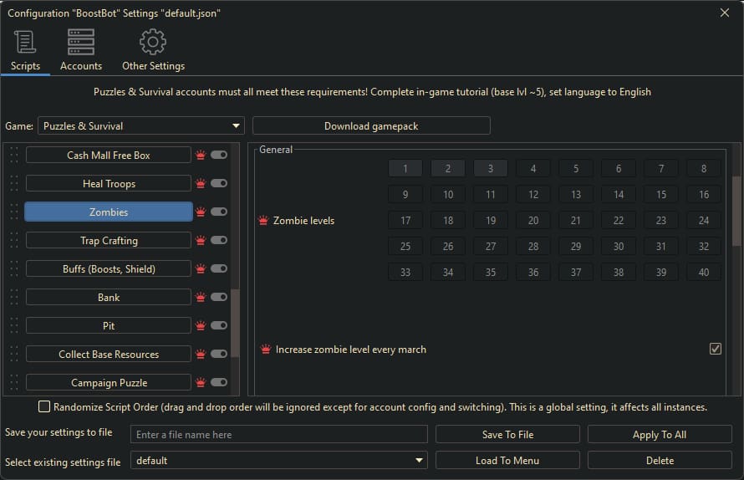
Task: Select zombie level 2
Action: click(448, 169)
